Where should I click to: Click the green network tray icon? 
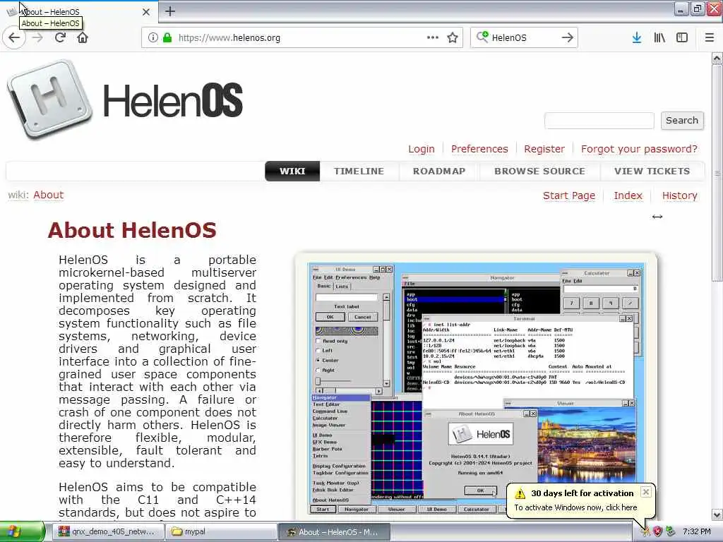point(671,532)
